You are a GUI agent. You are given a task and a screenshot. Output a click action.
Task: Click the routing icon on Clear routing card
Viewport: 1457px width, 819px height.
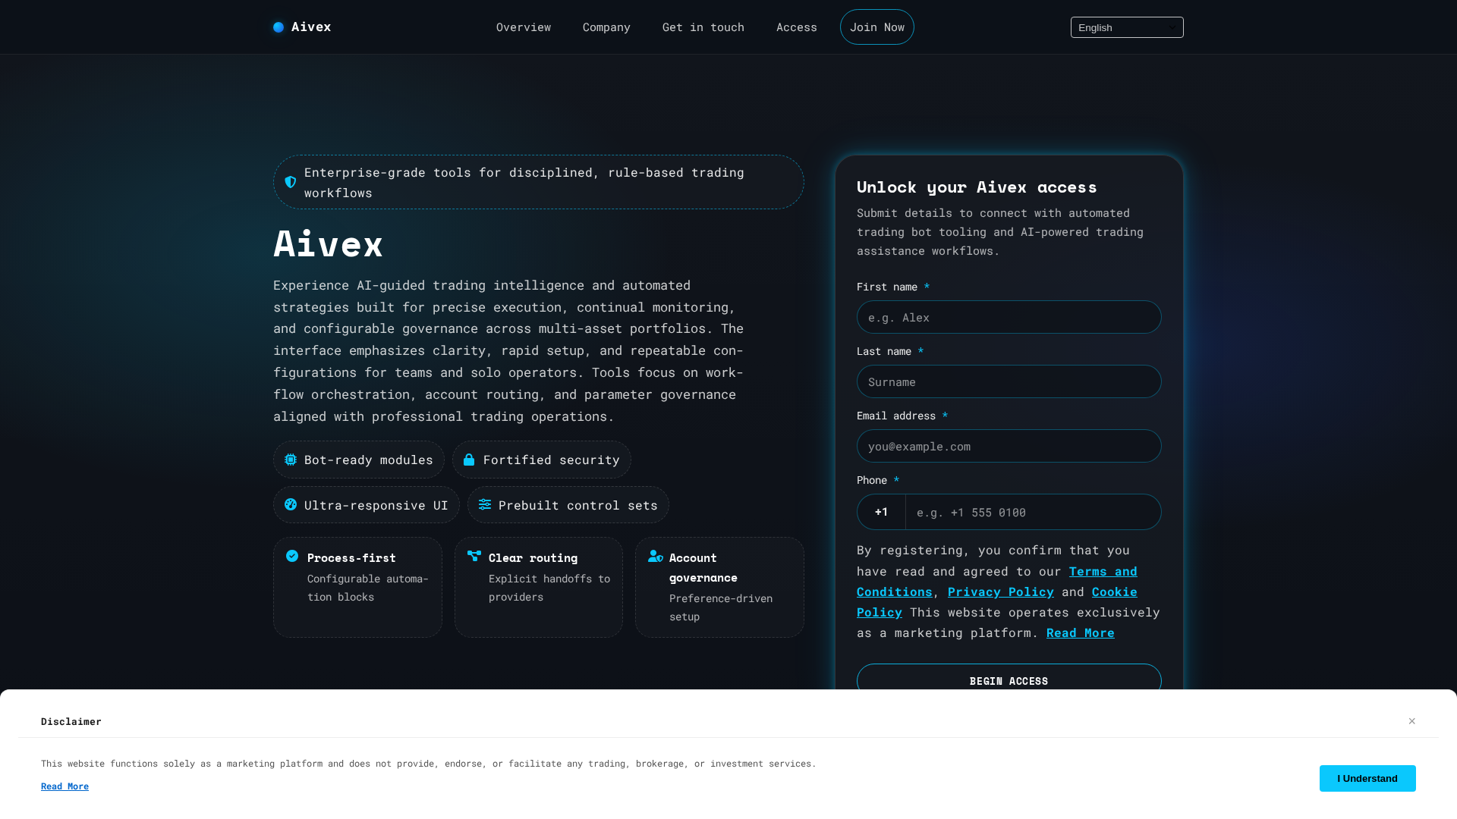point(474,556)
